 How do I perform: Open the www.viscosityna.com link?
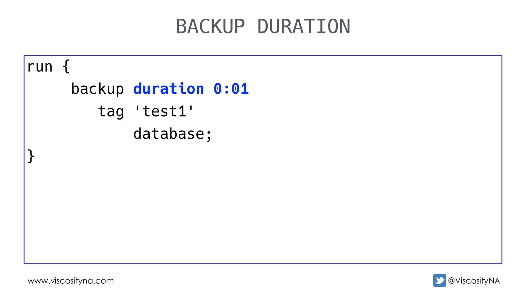coord(71,281)
